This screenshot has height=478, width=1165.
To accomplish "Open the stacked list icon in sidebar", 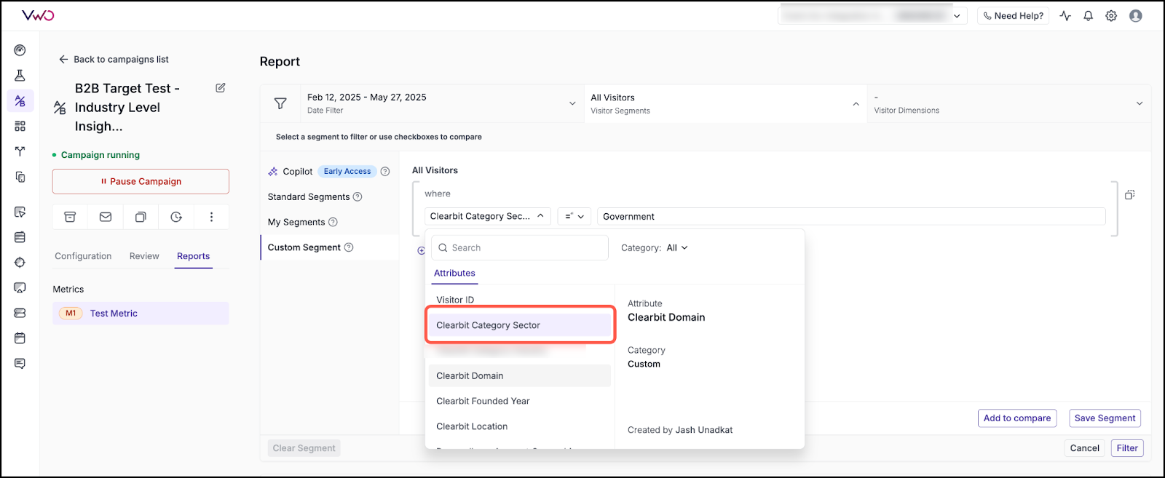I will 20,237.
